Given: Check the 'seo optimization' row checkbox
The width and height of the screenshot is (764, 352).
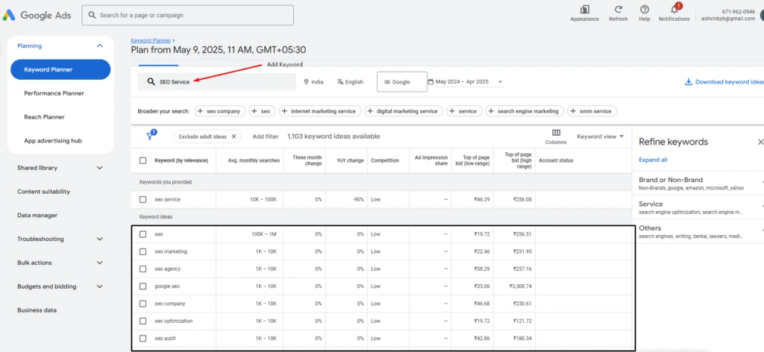Looking at the screenshot, I should [x=143, y=321].
